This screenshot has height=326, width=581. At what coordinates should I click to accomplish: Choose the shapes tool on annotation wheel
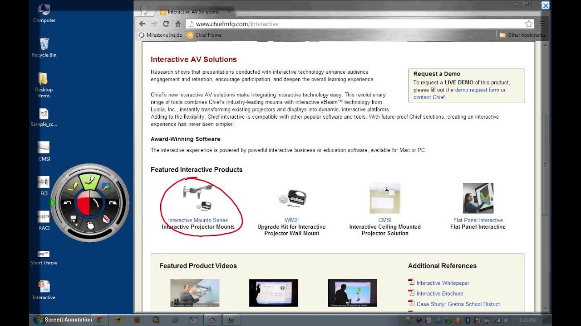click(106, 186)
